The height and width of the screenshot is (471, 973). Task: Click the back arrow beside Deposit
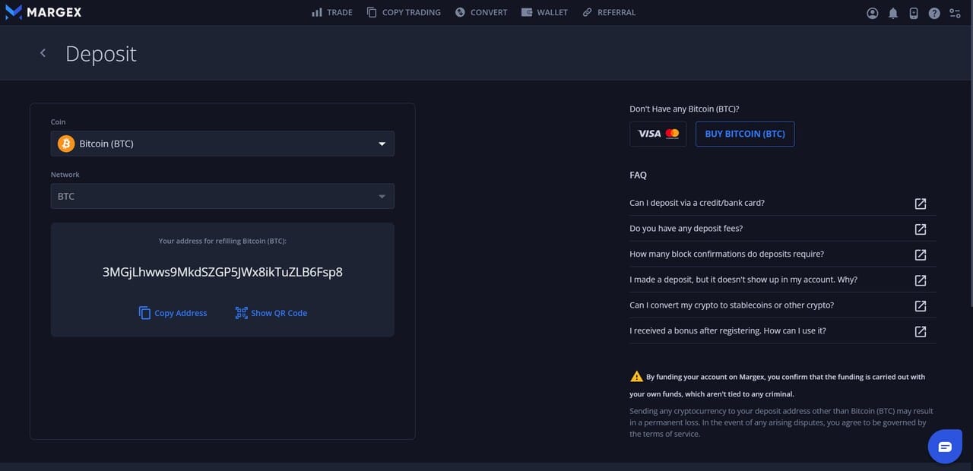point(43,52)
